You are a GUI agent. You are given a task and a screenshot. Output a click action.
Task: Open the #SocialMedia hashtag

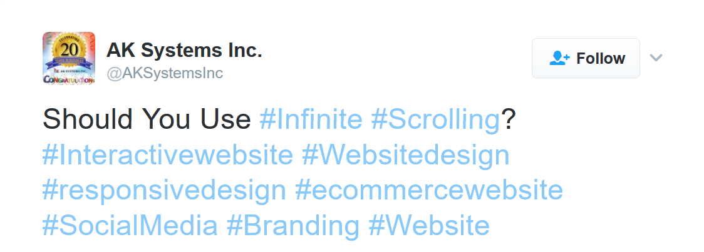click(x=130, y=225)
